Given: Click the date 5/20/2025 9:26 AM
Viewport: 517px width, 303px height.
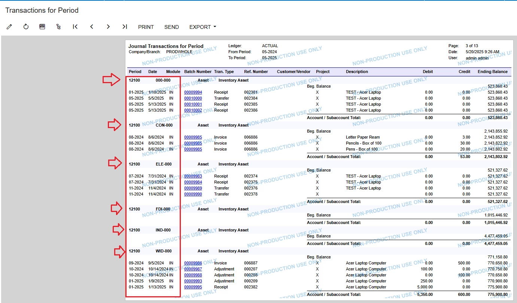Looking at the screenshot, I should (x=482, y=52).
